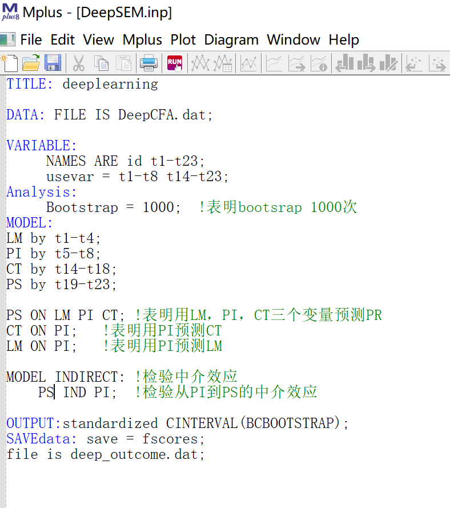Print the input file

[148, 63]
